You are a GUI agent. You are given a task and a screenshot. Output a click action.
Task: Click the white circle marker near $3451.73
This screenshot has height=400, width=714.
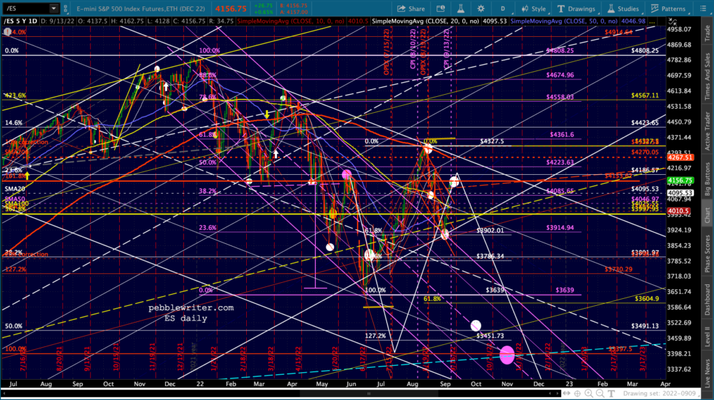(x=476, y=325)
